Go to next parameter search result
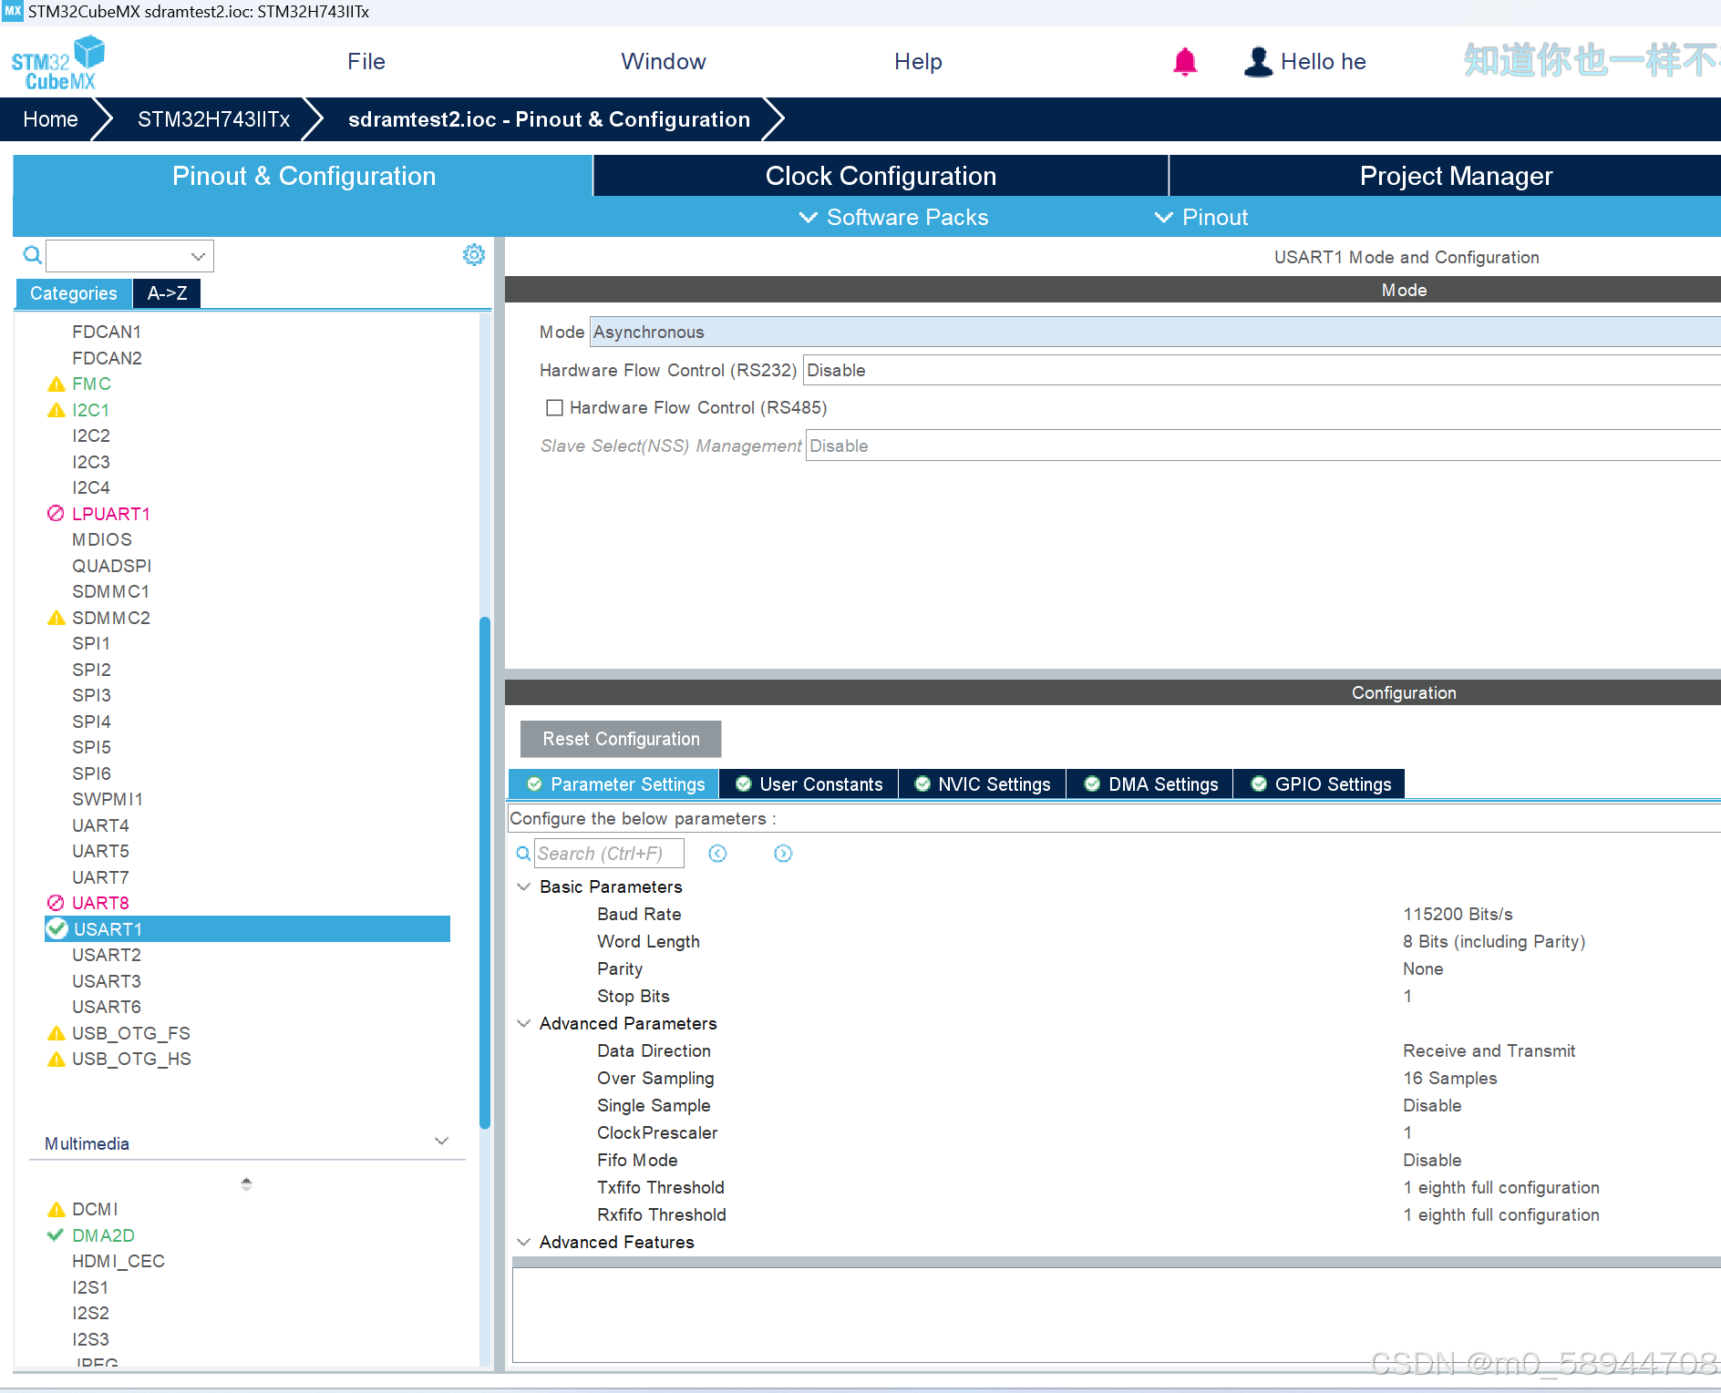This screenshot has width=1721, height=1393. 783,854
